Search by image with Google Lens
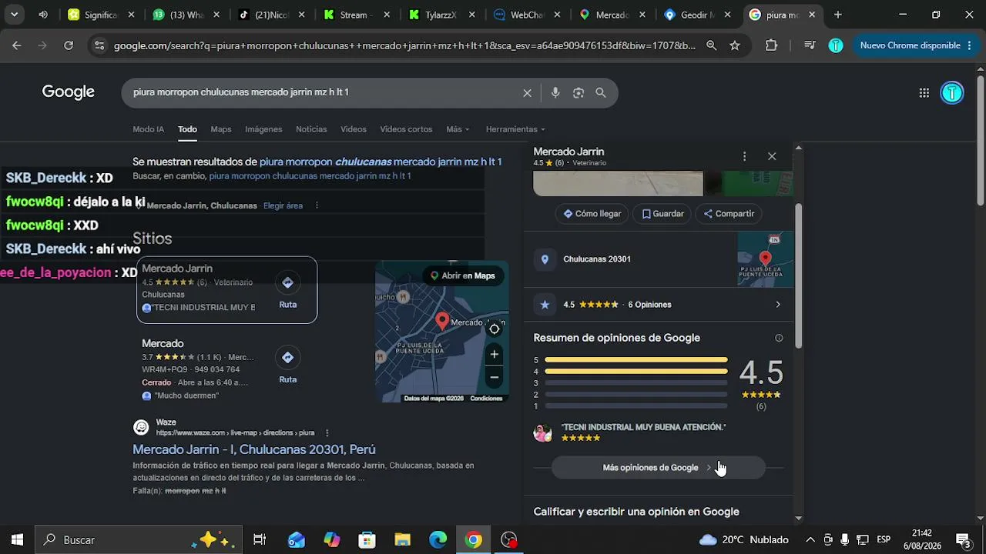The width and height of the screenshot is (986, 554). [579, 93]
